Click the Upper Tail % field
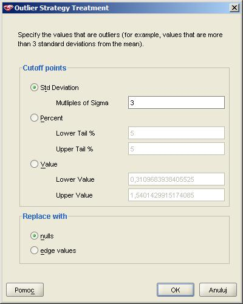243x304 pixels. [x=176, y=149]
